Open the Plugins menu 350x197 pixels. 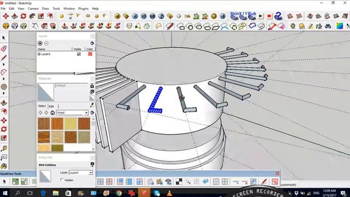[83, 9]
